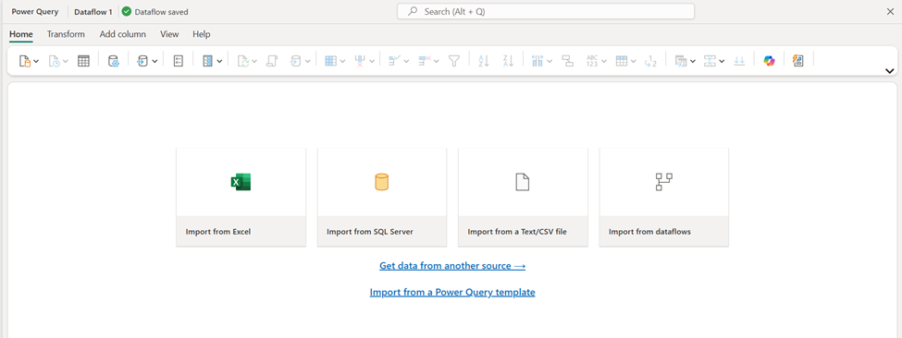This screenshot has width=902, height=338.
Task: Click the Export template lightning icon
Action: 797,61
